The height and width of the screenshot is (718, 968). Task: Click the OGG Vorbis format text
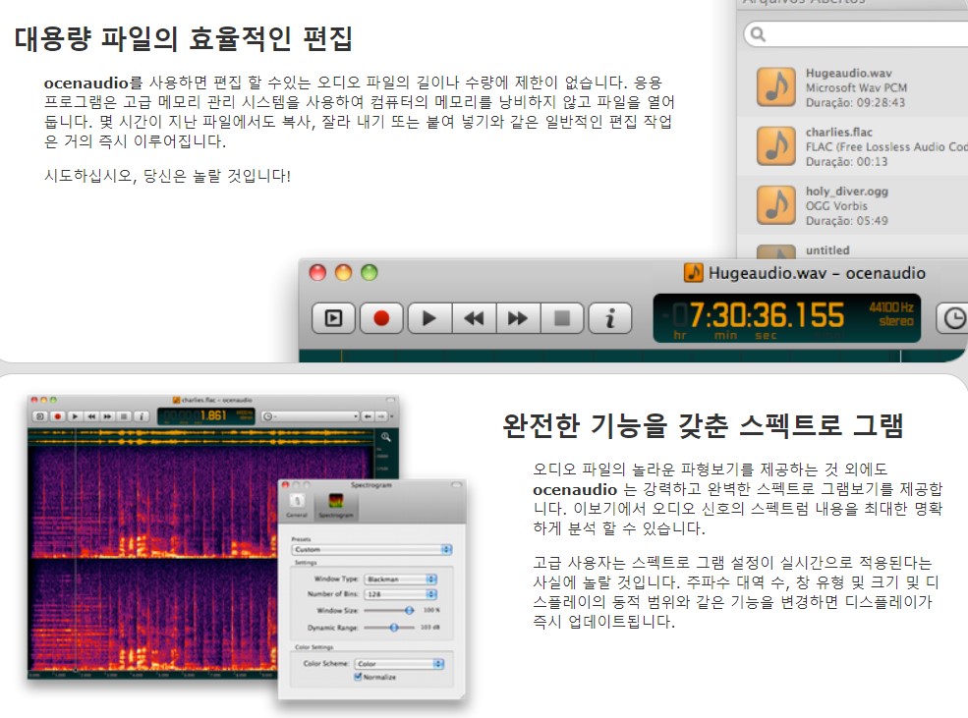coord(836,206)
